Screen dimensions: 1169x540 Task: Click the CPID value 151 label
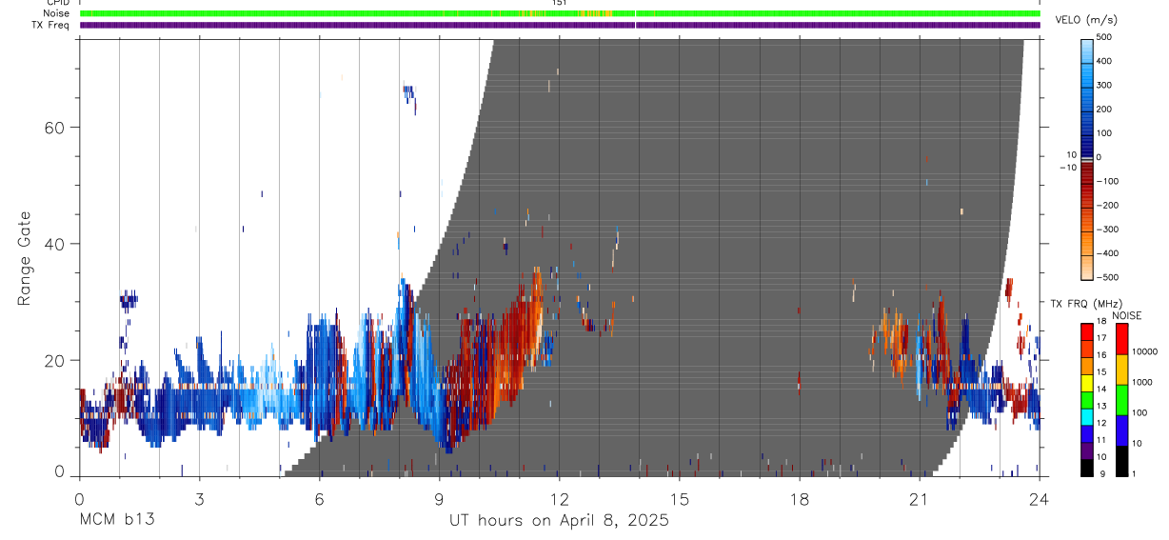point(560,3)
